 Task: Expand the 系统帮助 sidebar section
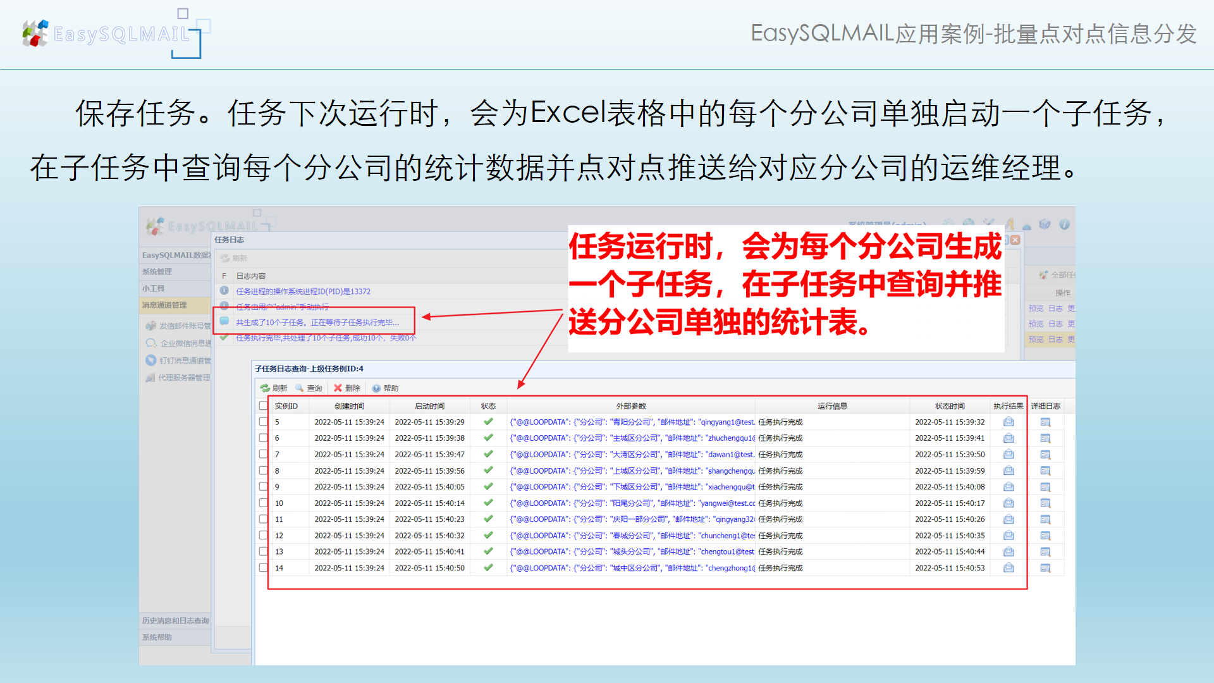pos(175,637)
